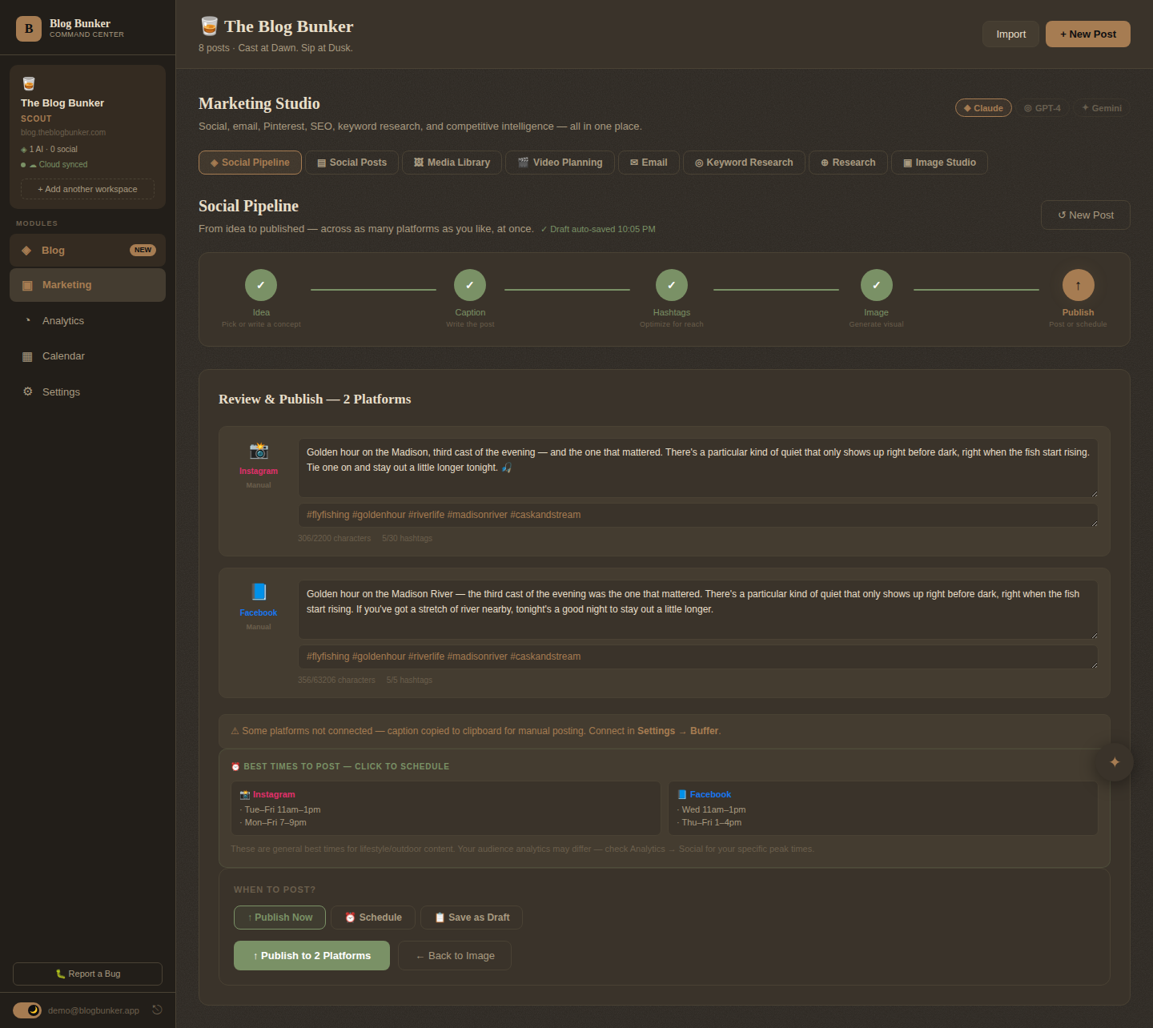The width and height of the screenshot is (1153, 1028).
Task: Click the Instagram hashtags input field
Action: point(697,515)
